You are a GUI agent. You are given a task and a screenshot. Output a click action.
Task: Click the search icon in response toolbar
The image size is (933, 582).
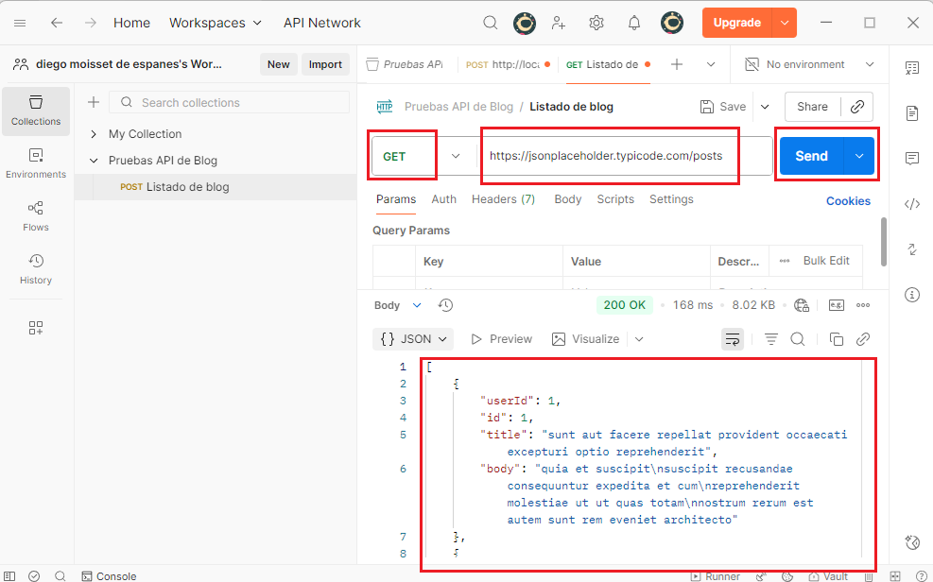797,339
